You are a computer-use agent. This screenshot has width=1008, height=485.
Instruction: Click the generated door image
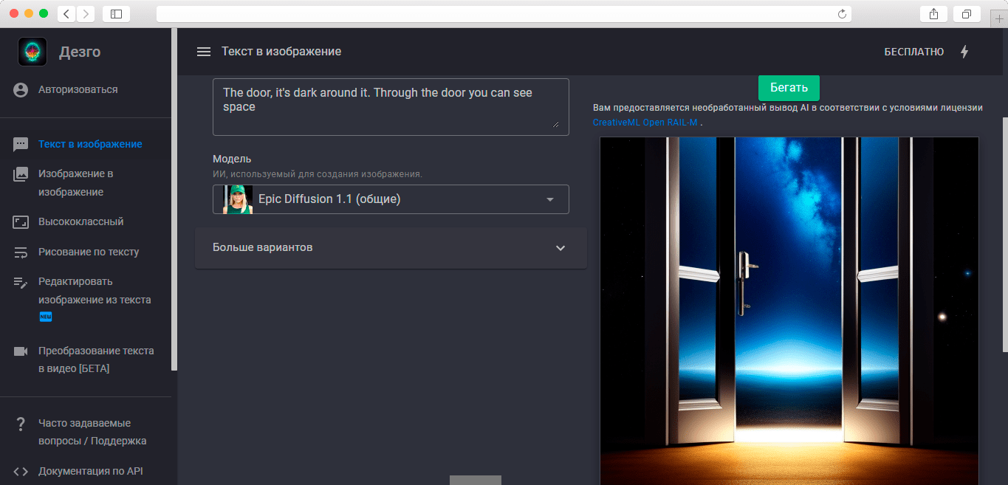click(x=789, y=311)
